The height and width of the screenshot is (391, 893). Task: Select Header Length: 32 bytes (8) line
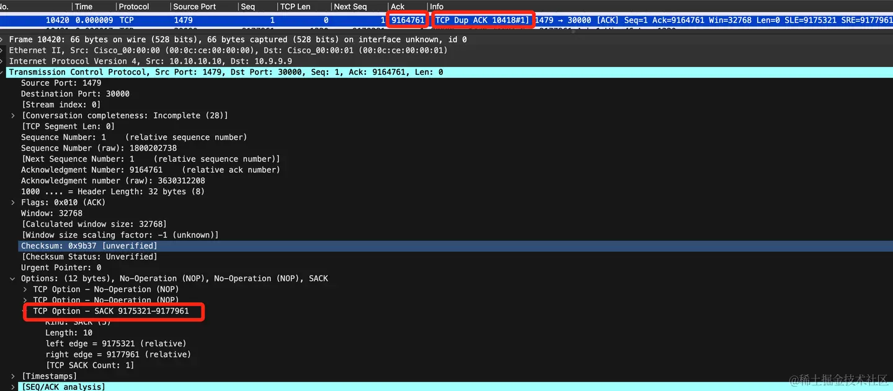pyautogui.click(x=113, y=191)
